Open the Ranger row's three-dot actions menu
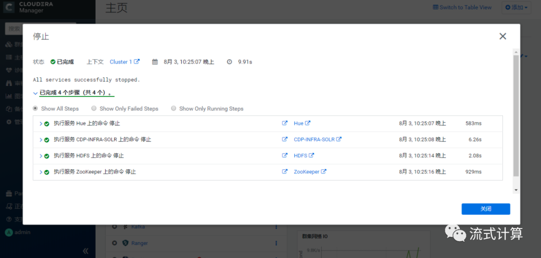Screen dimensions: 541x258 coord(276,243)
